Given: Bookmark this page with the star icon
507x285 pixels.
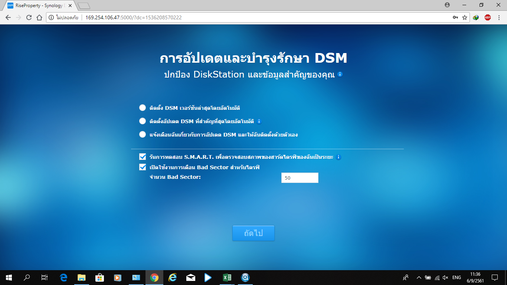Looking at the screenshot, I should click(465, 17).
